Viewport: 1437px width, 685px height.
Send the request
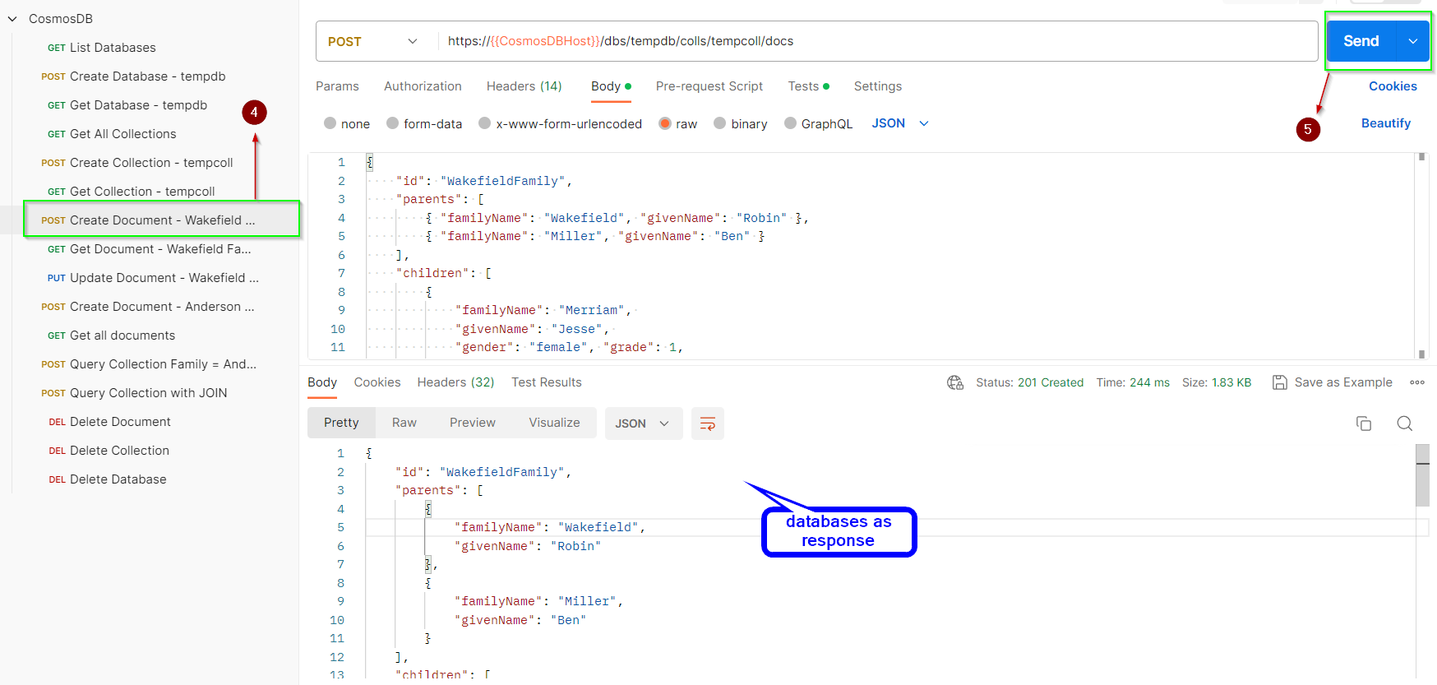[x=1361, y=41]
